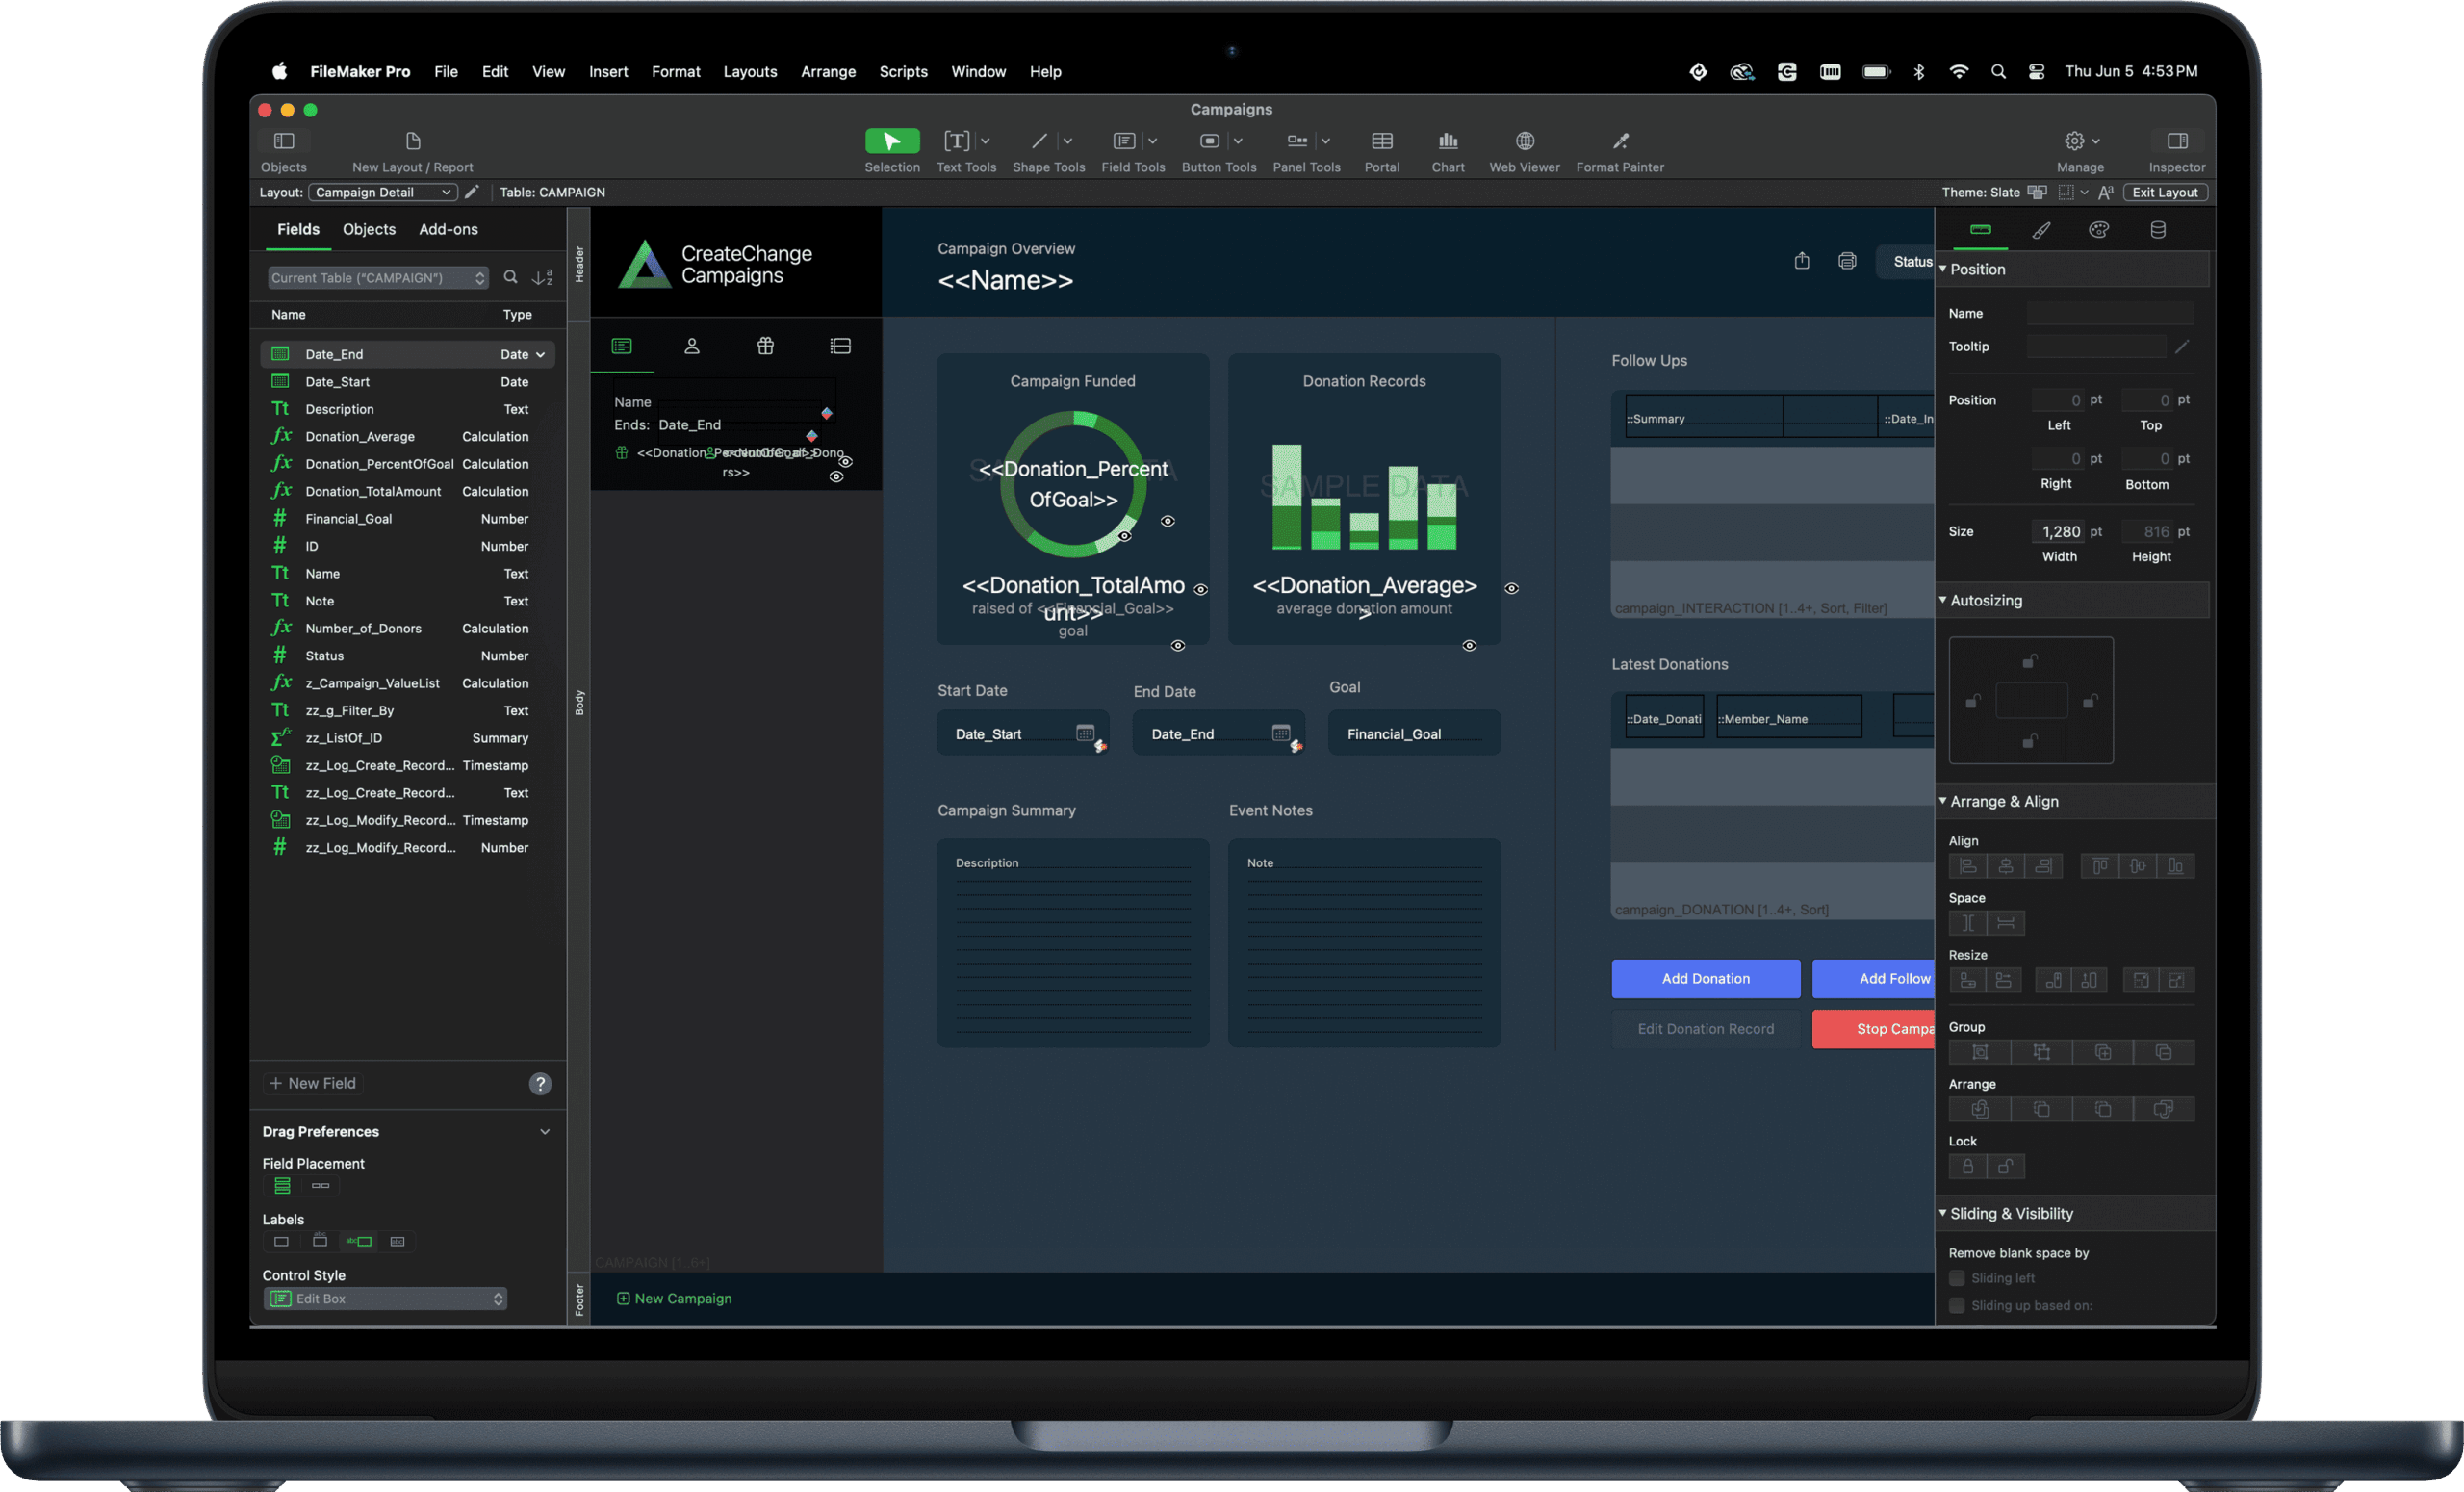
Task: Open the Portal tool
Action: click(x=1382, y=141)
